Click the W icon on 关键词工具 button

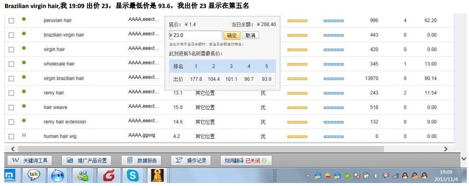[15, 160]
